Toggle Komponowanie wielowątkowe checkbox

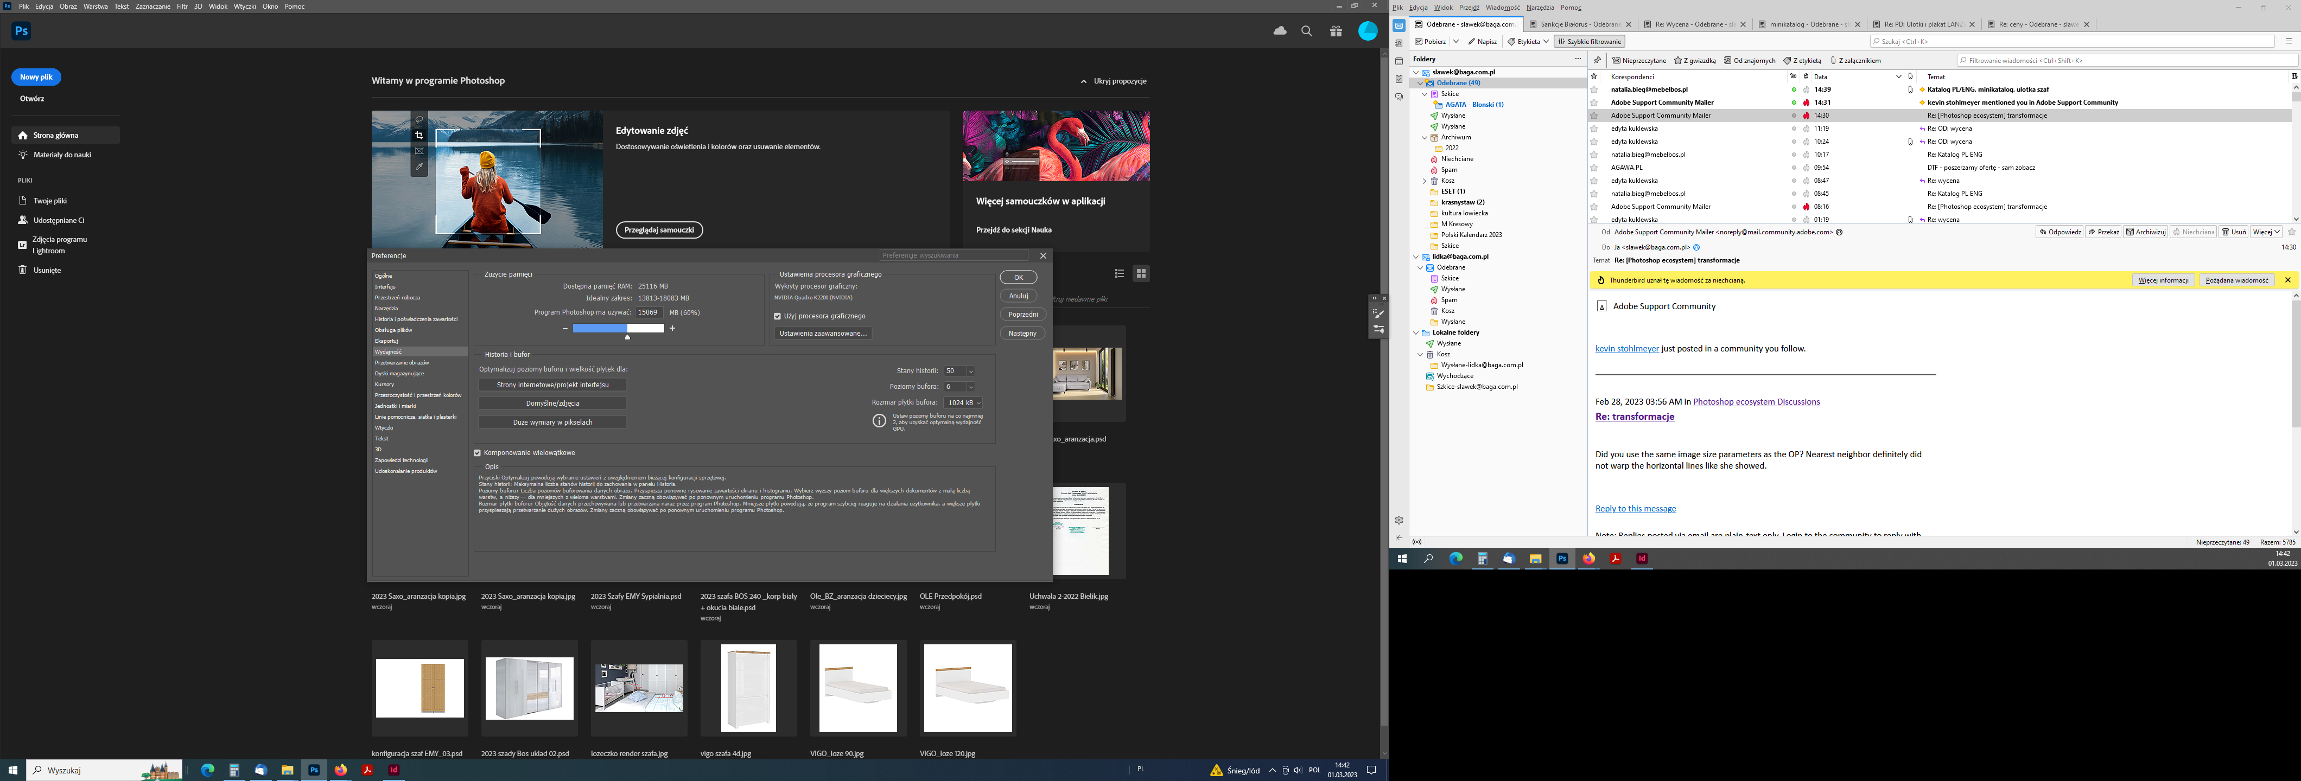tap(478, 452)
